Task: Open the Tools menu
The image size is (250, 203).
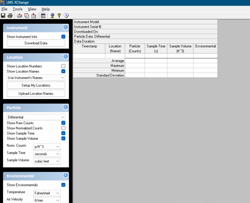Action: click(x=17, y=9)
